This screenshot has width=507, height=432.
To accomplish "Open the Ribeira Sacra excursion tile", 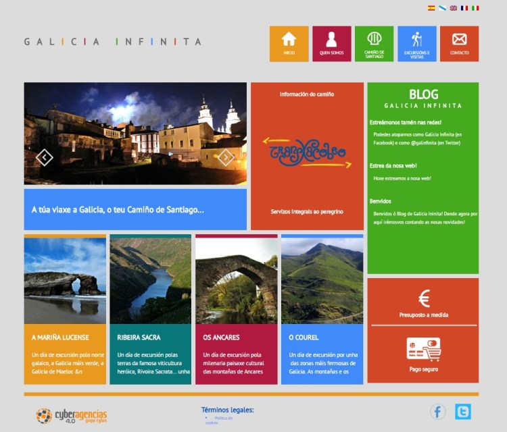I will tap(150, 309).
